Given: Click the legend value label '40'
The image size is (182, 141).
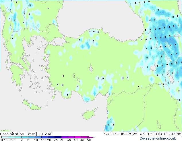Looking at the screenshot, I should tap(75, 140).
